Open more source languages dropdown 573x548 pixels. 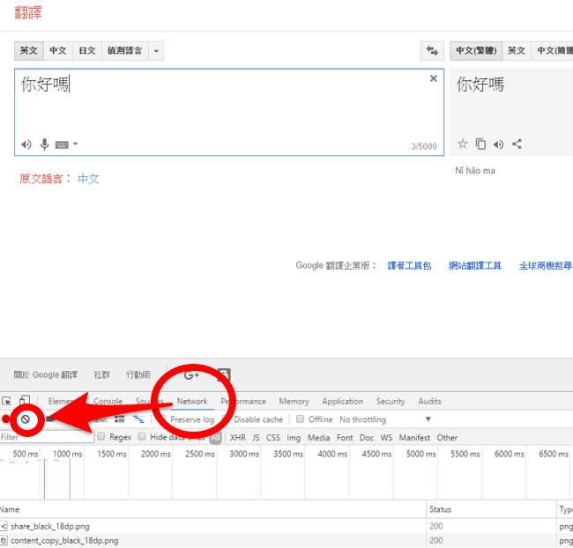coord(156,51)
